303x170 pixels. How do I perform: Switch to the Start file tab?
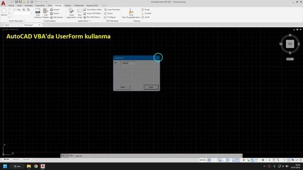point(7,25)
